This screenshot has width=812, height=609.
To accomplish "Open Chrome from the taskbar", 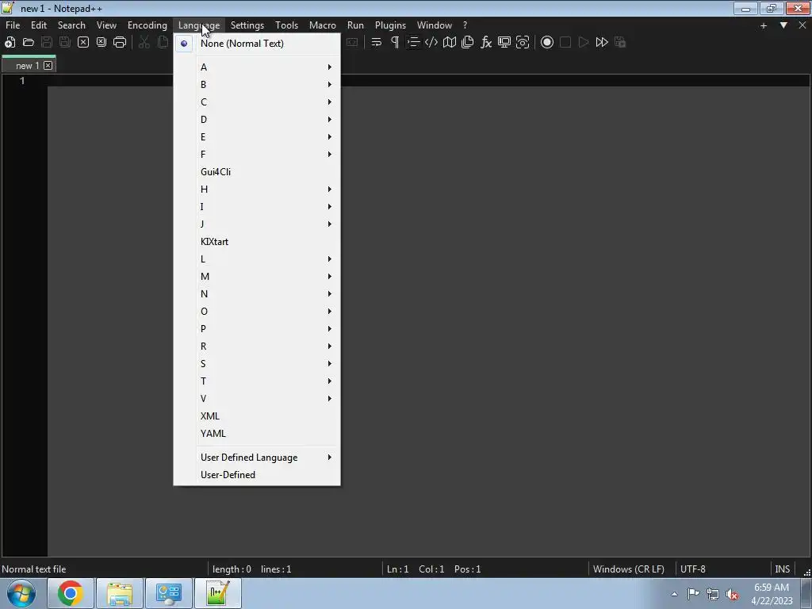I will click(x=71, y=593).
